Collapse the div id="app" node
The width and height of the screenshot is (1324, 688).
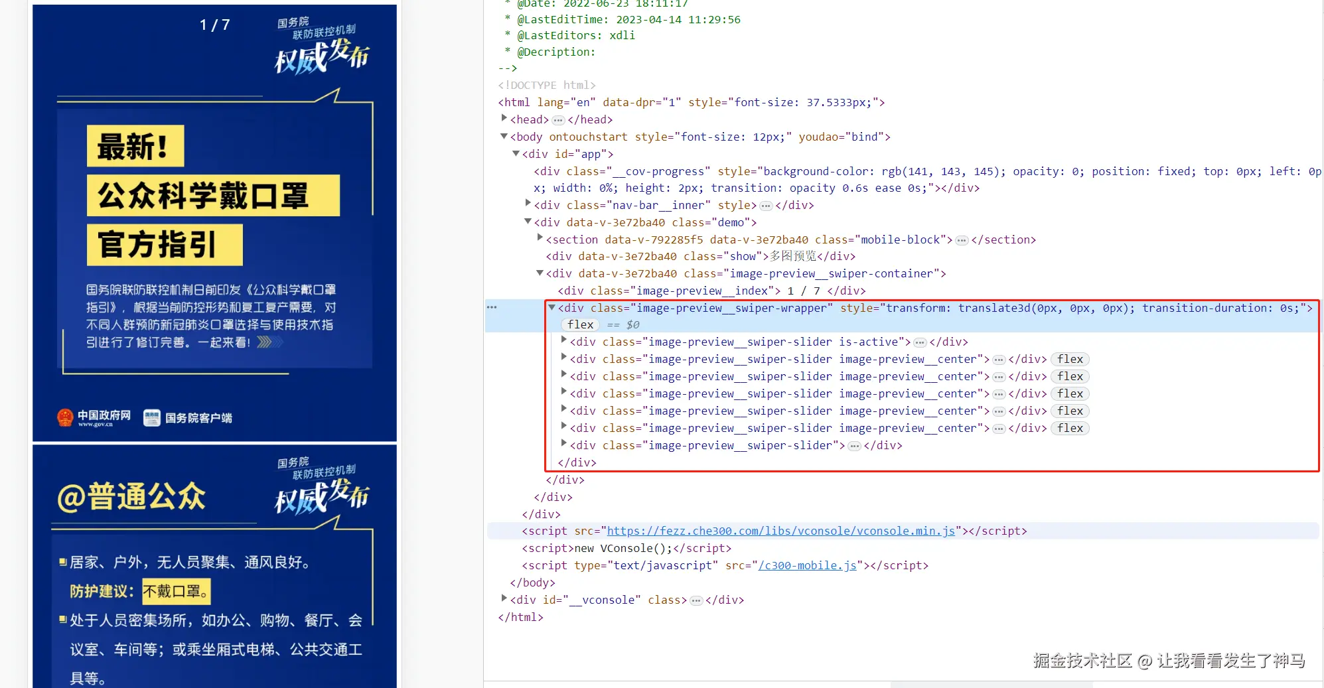click(516, 153)
